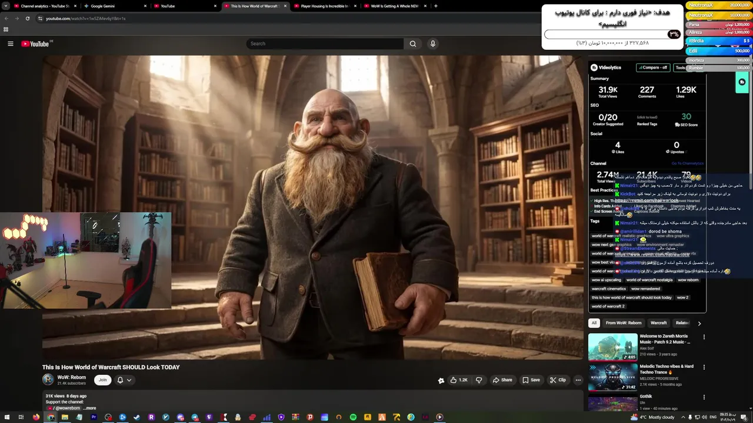Open the WoW: Reborn channel avatar
Viewport: 753px width, 423px height.
(x=48, y=380)
